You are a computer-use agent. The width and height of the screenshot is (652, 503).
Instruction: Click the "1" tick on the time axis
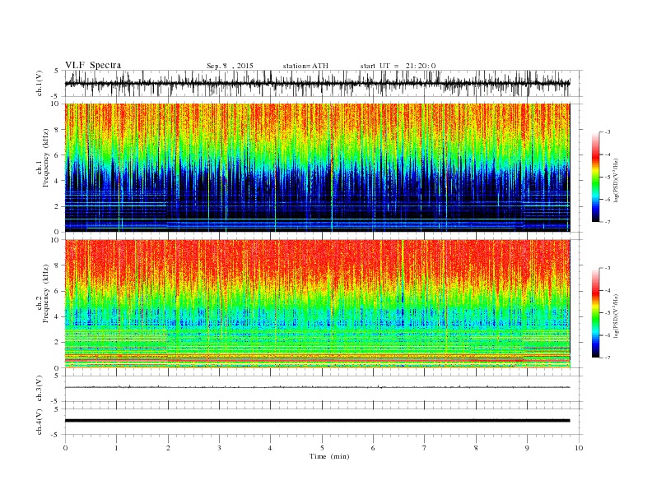pyautogui.click(x=117, y=448)
